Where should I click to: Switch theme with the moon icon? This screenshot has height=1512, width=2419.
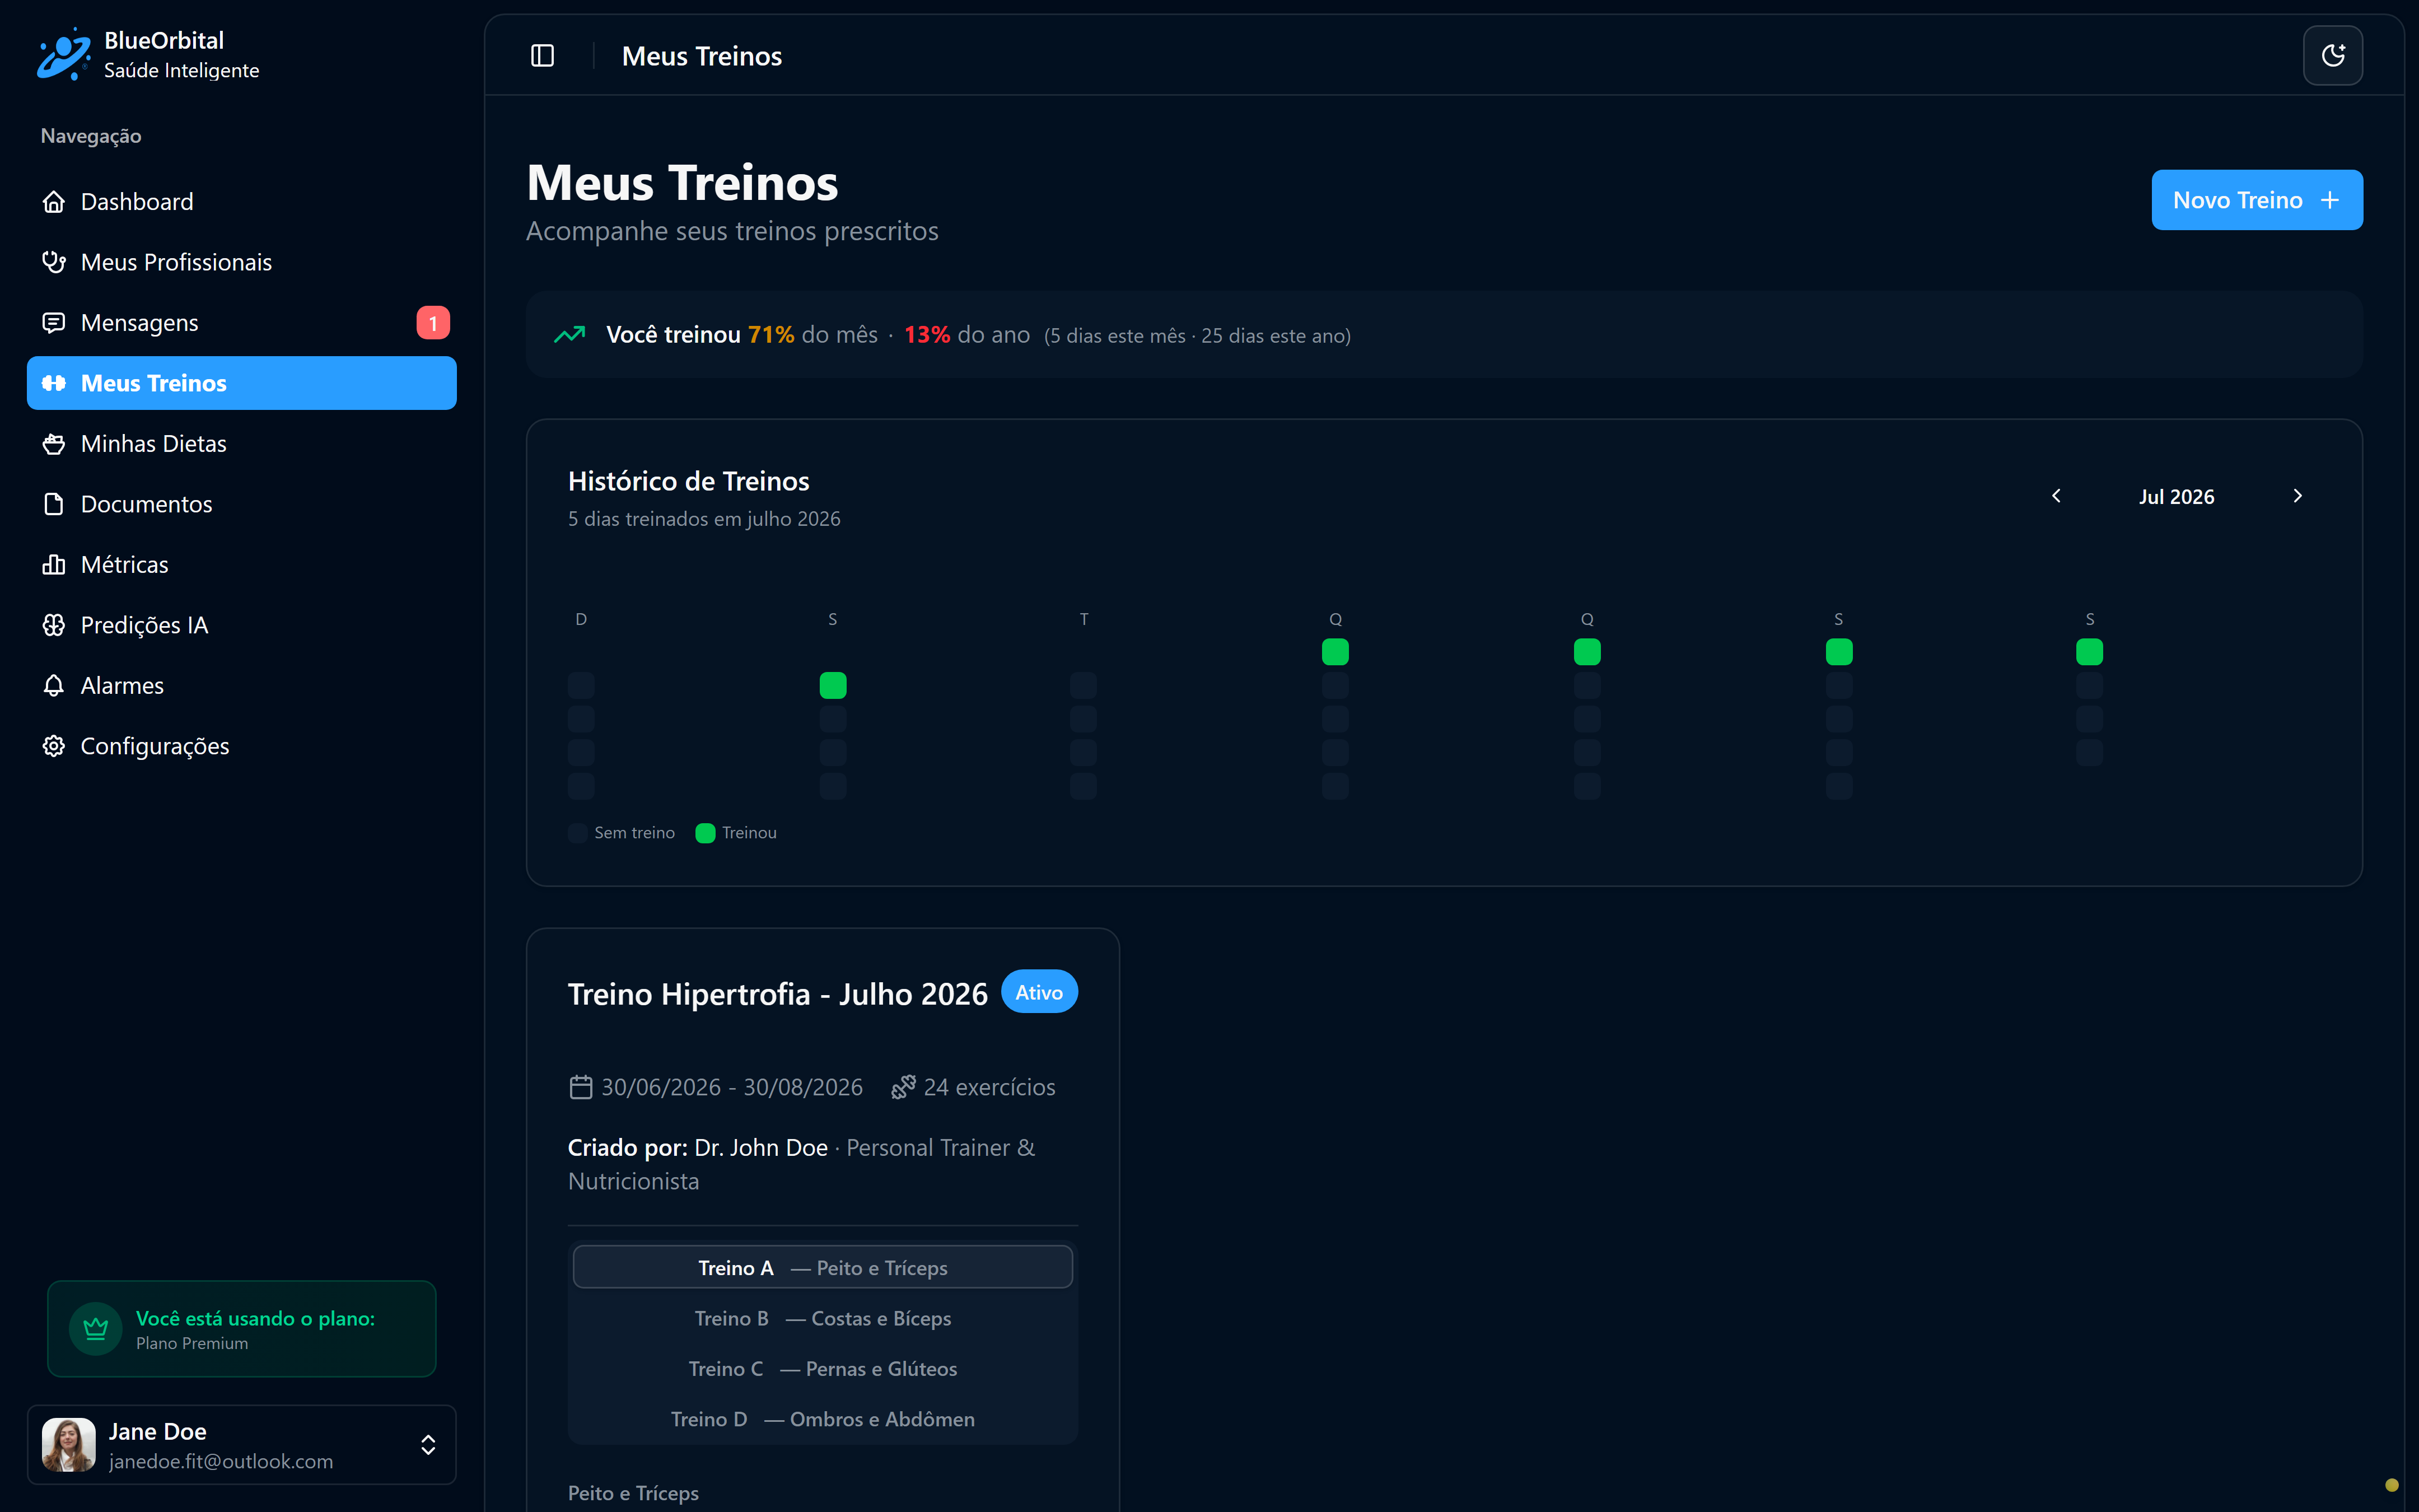click(2332, 56)
